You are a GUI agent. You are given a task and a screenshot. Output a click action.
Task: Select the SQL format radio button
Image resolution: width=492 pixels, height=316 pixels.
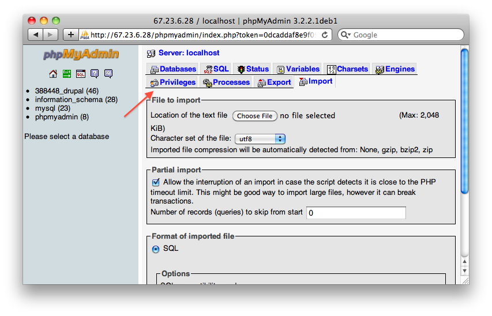pyautogui.click(x=156, y=249)
